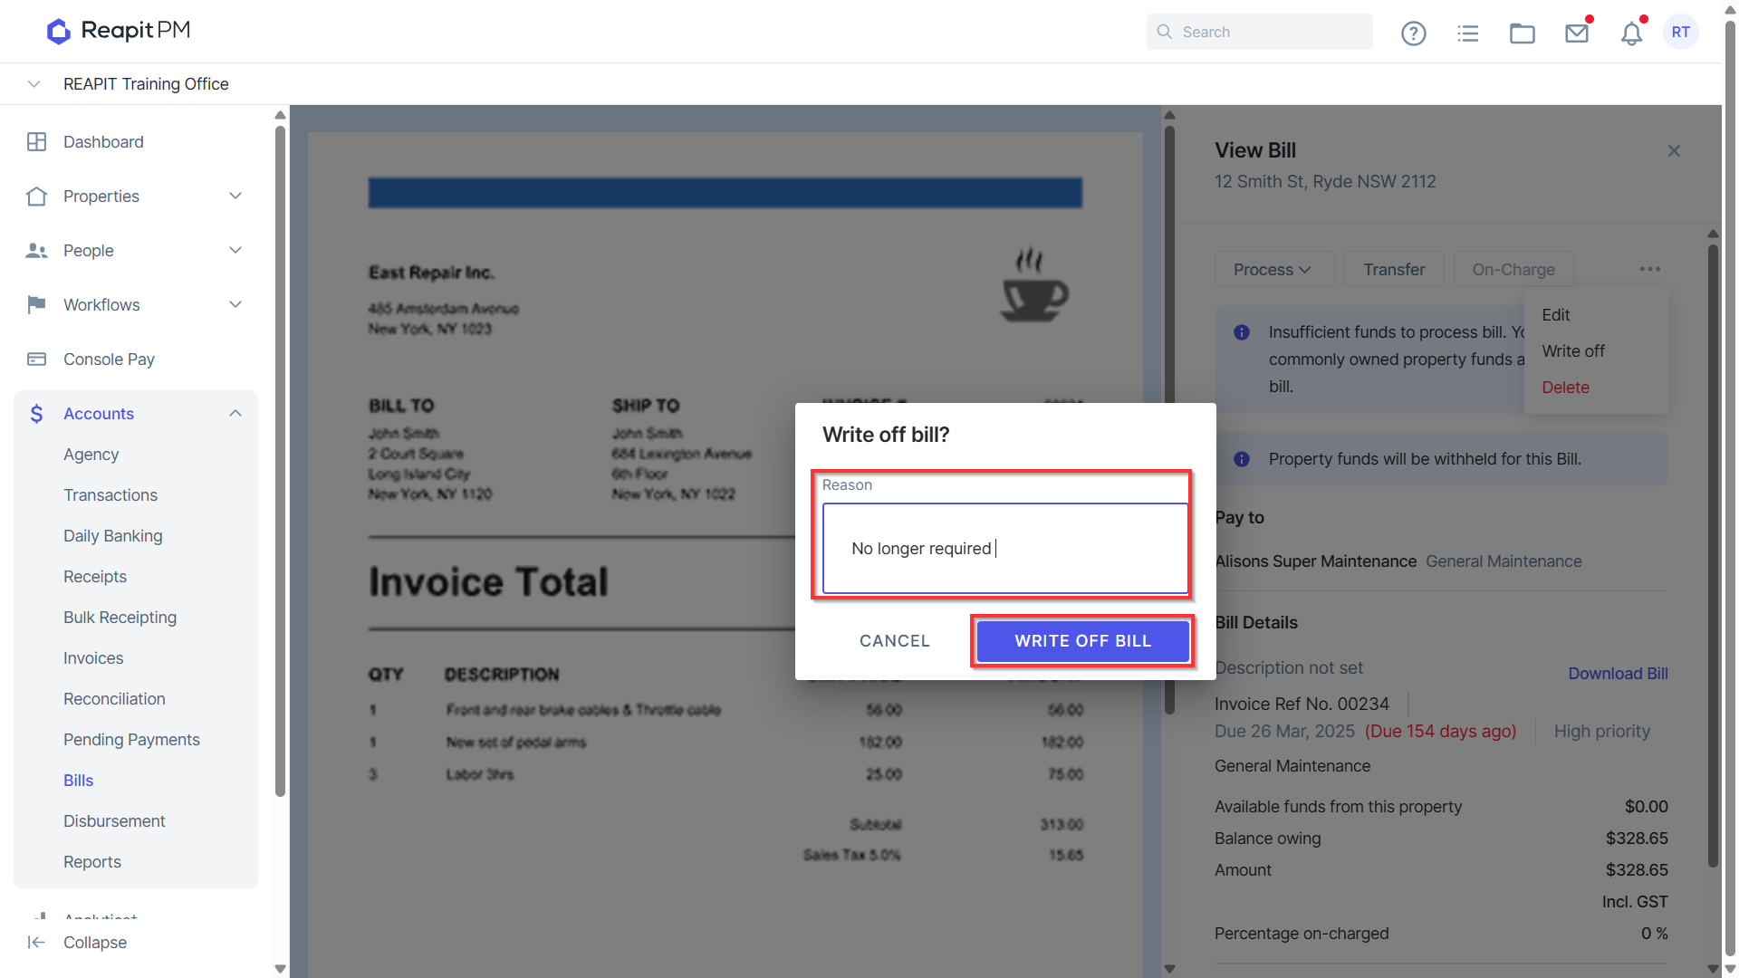
Task: Open the task list icon in header
Action: [x=1467, y=34]
